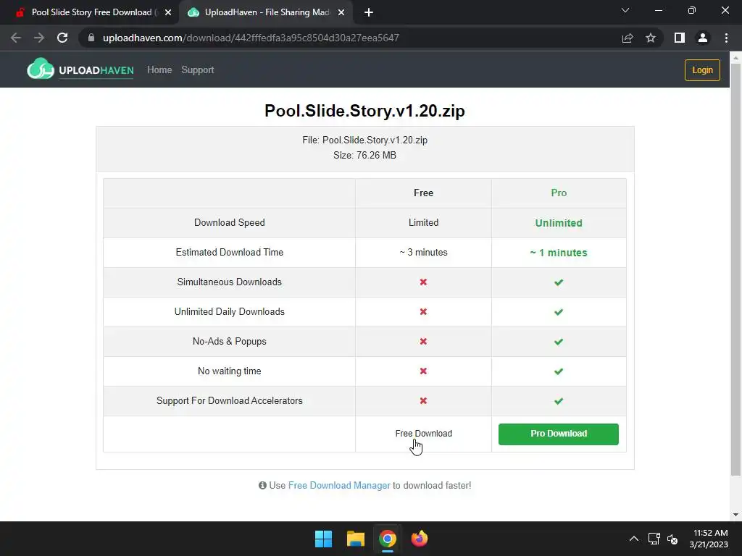Click the scrollbar down arrow
Image resolution: width=742 pixels, height=556 pixels.
[x=735, y=515]
